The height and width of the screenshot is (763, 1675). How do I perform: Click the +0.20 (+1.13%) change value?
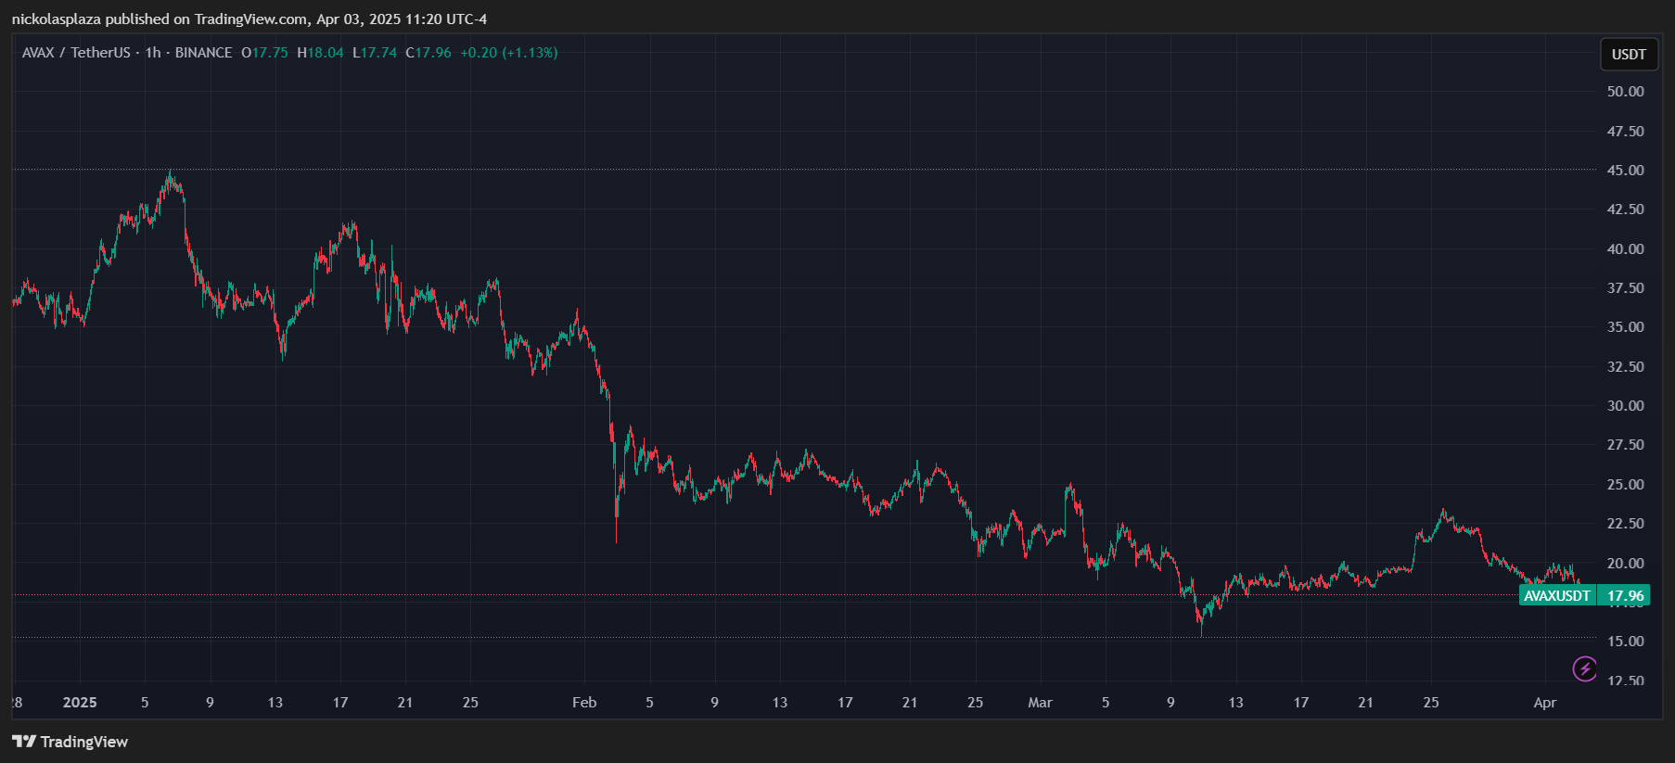click(x=509, y=53)
